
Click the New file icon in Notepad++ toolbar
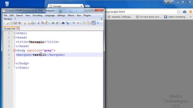pos(7,23)
